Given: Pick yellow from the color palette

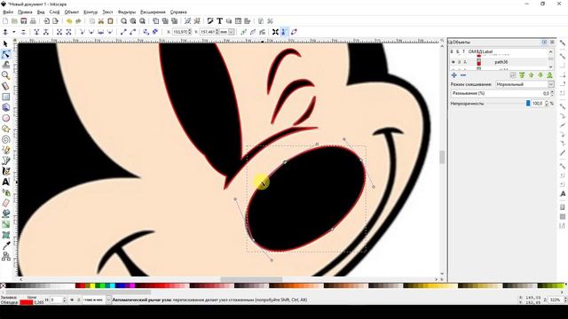Looking at the screenshot, I should point(92,285).
